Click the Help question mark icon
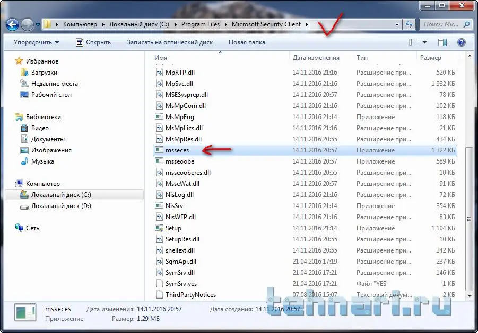This screenshot has width=478, height=333. point(462,42)
